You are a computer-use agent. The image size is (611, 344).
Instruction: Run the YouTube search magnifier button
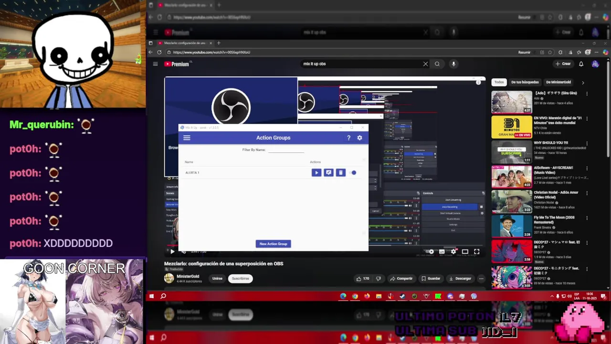pos(437,64)
